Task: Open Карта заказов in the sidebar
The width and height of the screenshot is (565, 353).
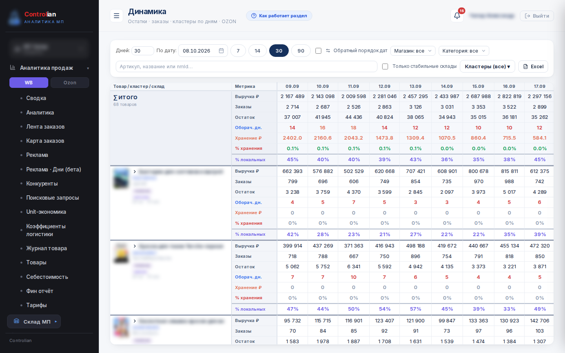Action: (x=45, y=141)
